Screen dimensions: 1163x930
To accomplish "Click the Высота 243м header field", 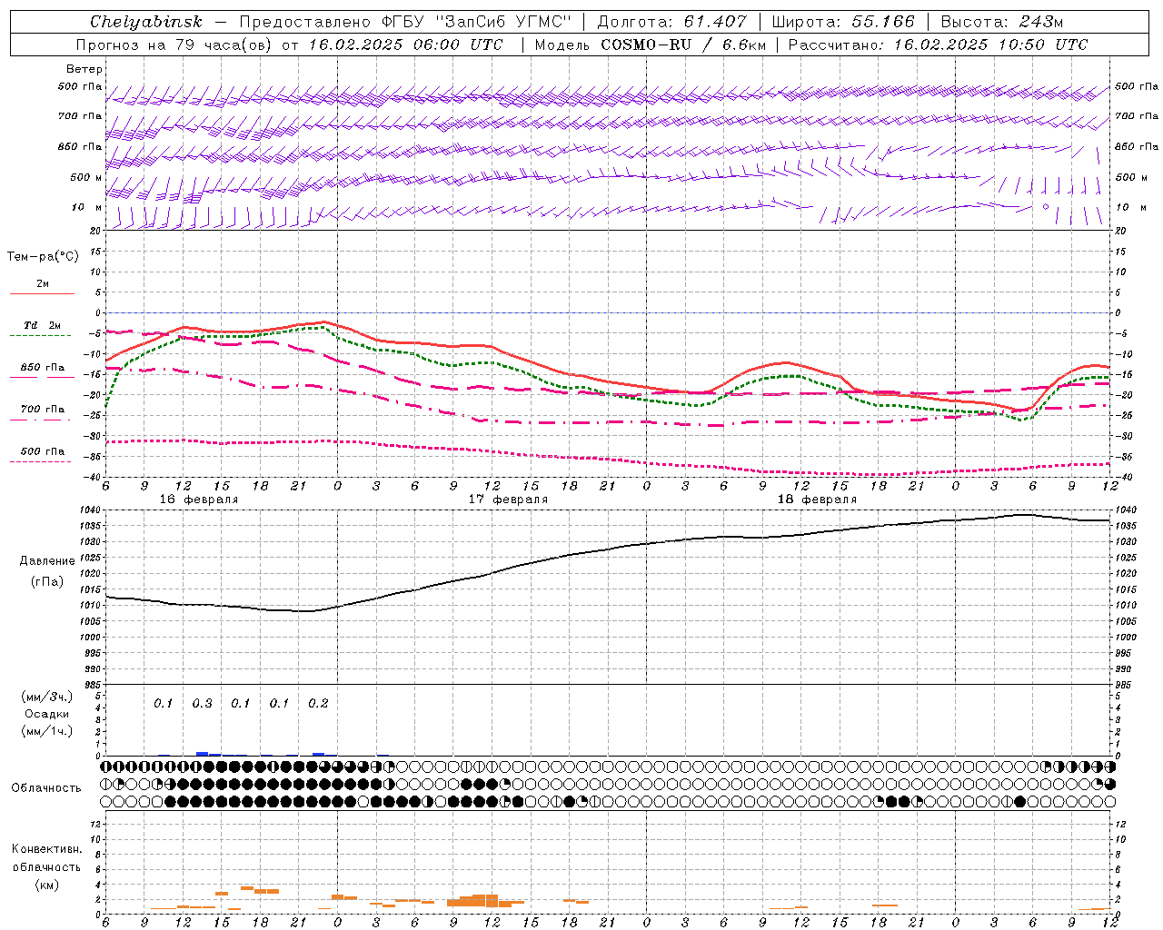I will pyautogui.click(x=1002, y=22).
